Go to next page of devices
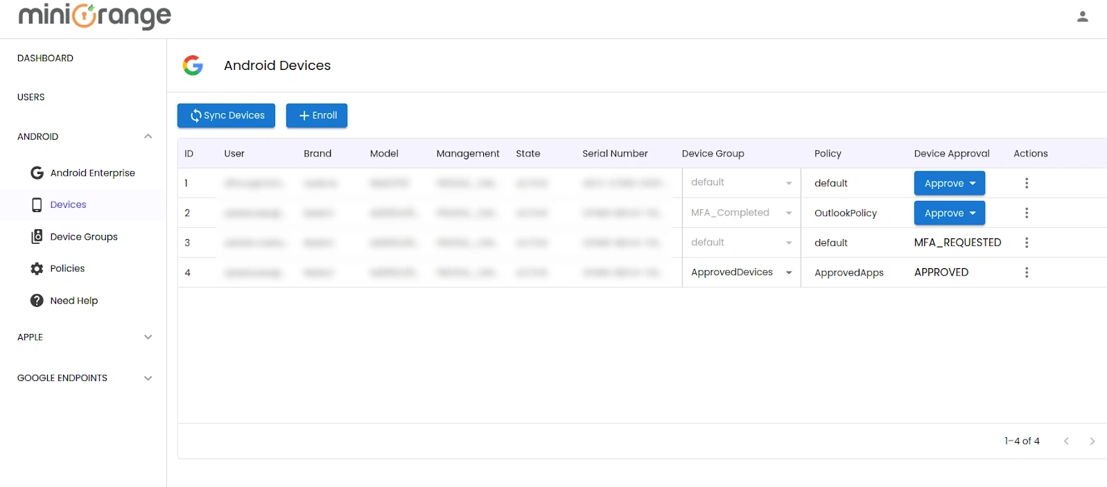 (1092, 441)
